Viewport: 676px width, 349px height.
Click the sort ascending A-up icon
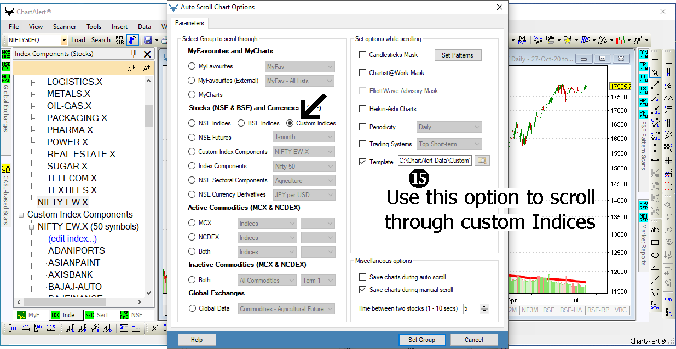point(147,68)
